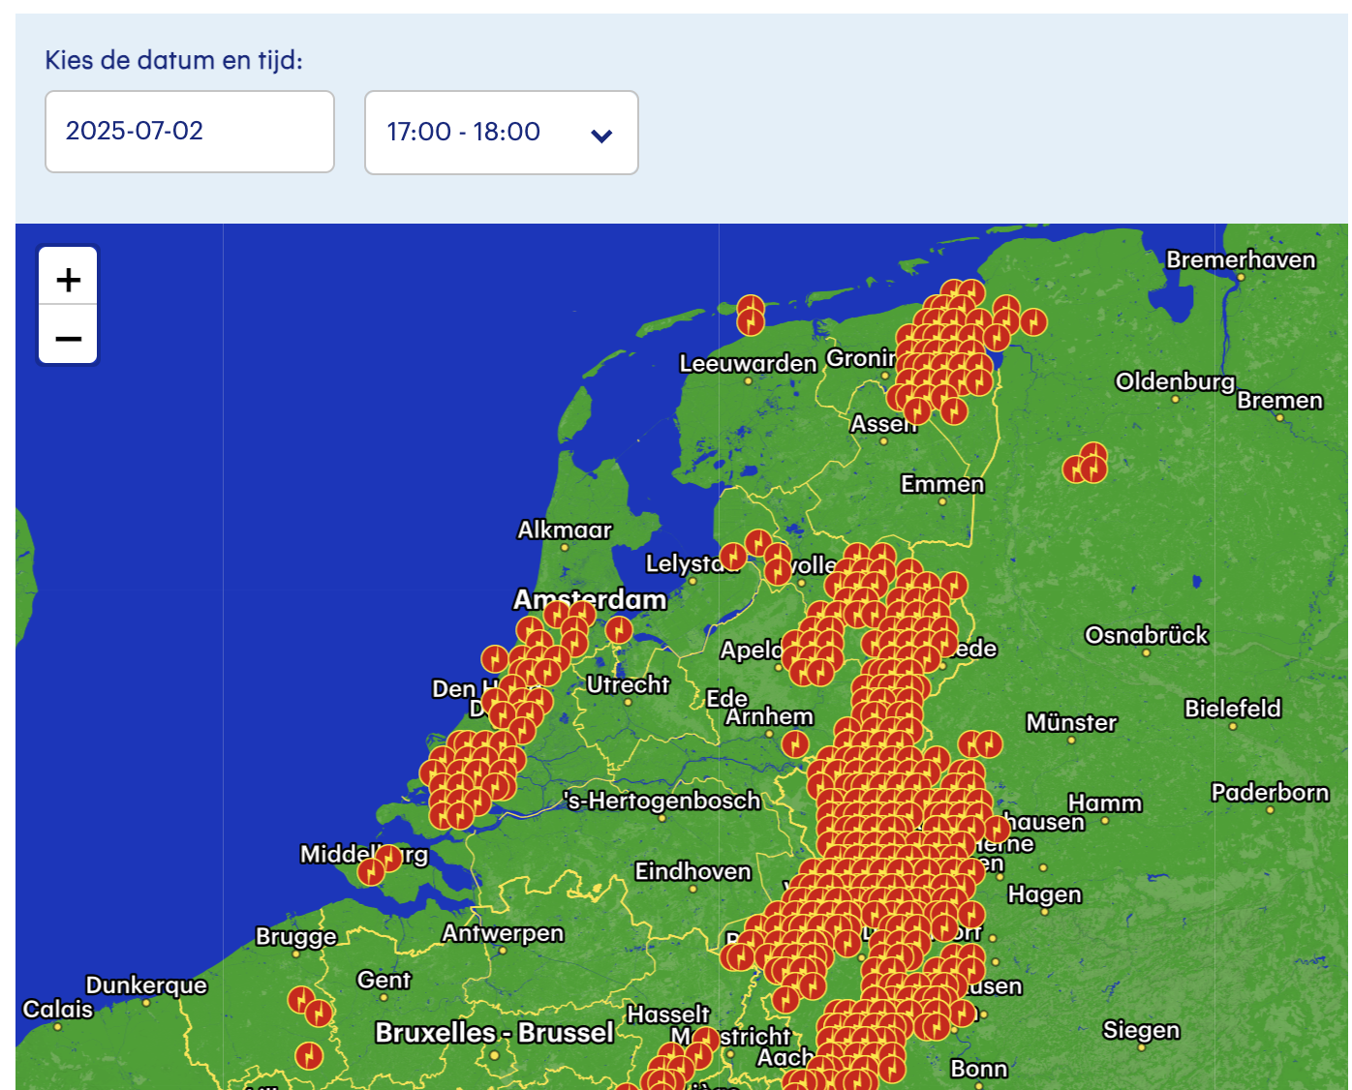The height and width of the screenshot is (1090, 1352).
Task: Click the Gent city label
Action: click(x=384, y=980)
